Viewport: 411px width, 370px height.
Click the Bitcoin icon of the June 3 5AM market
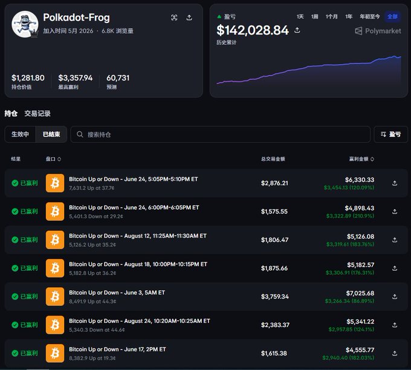click(55, 296)
